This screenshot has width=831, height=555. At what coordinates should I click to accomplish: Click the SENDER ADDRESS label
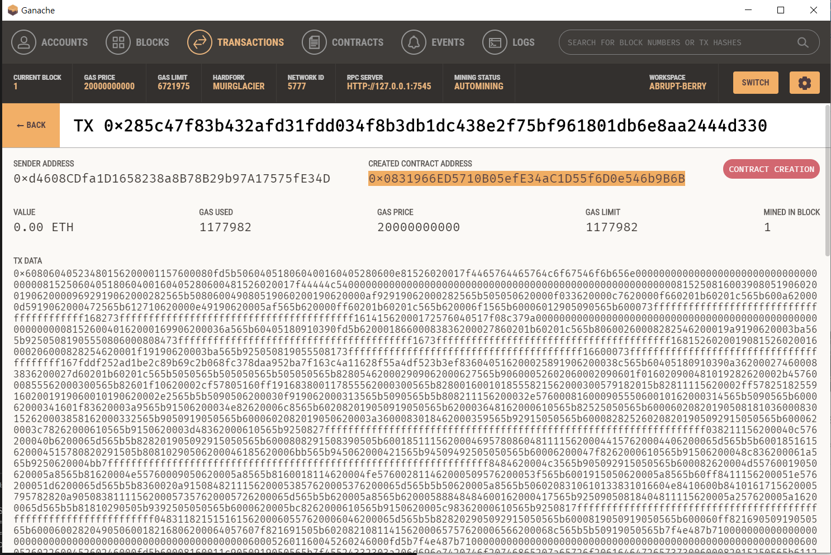click(44, 164)
